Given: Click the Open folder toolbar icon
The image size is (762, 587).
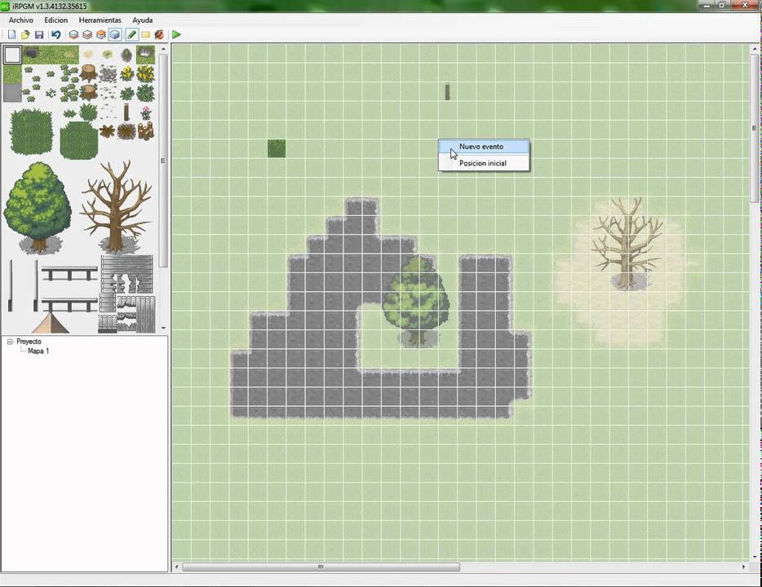Looking at the screenshot, I should (x=25, y=35).
